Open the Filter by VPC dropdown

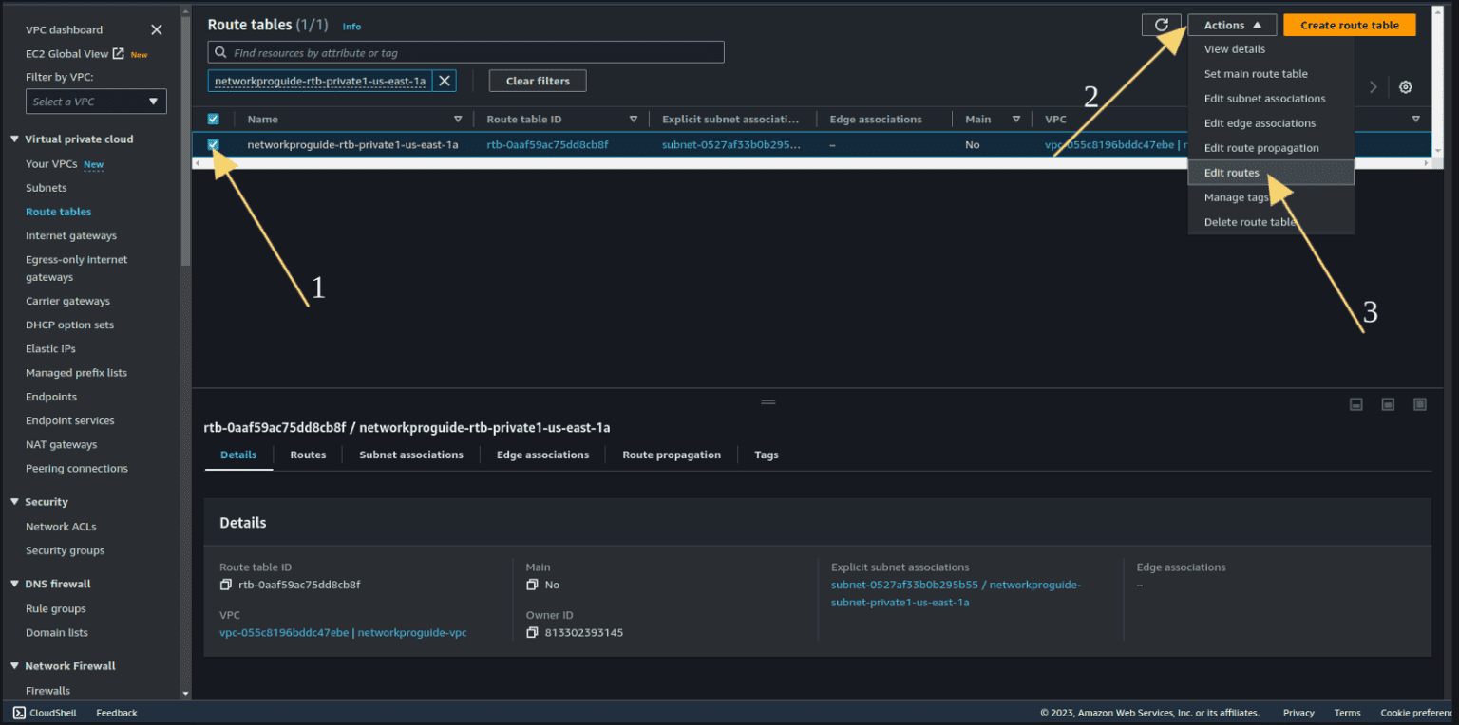coord(96,102)
